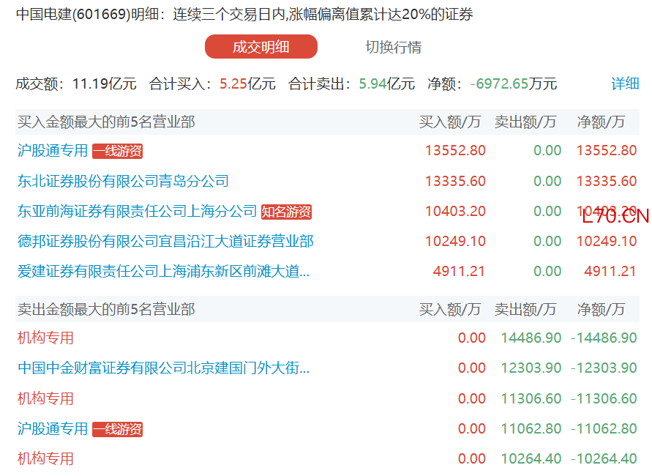
Task: Click 买入额/万 header in the buyers table
Action: (x=449, y=122)
